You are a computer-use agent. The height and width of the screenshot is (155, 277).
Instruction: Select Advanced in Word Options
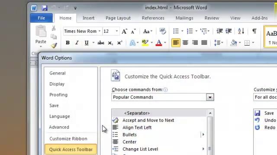coord(59,127)
